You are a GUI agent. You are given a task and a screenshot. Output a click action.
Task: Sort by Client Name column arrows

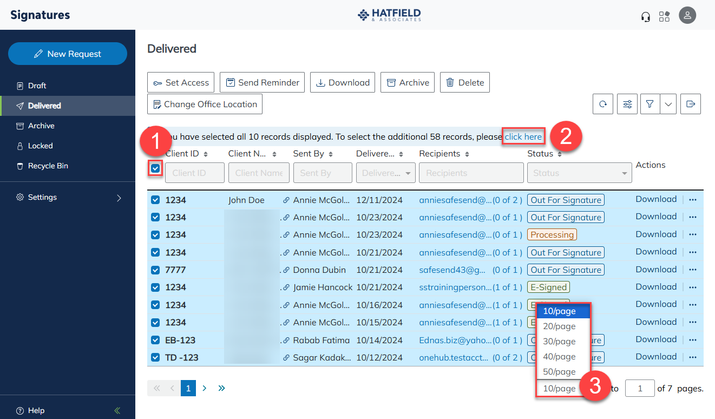pyautogui.click(x=274, y=154)
